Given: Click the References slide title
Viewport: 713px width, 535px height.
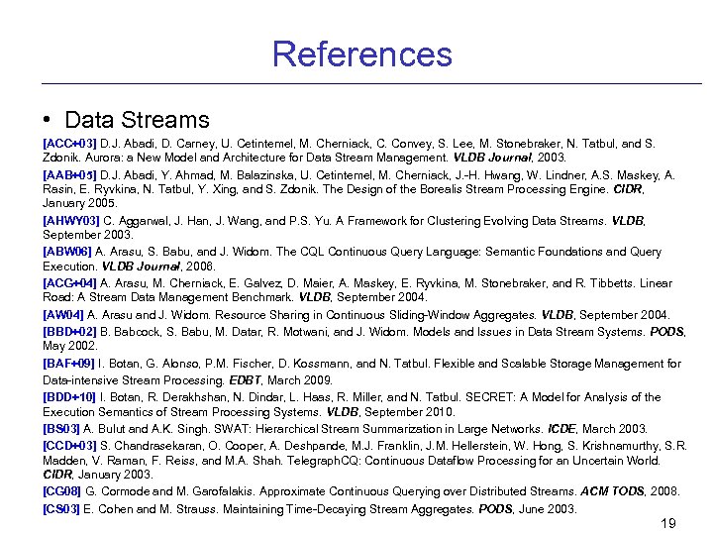Looking at the screenshot, I should pos(362,53).
